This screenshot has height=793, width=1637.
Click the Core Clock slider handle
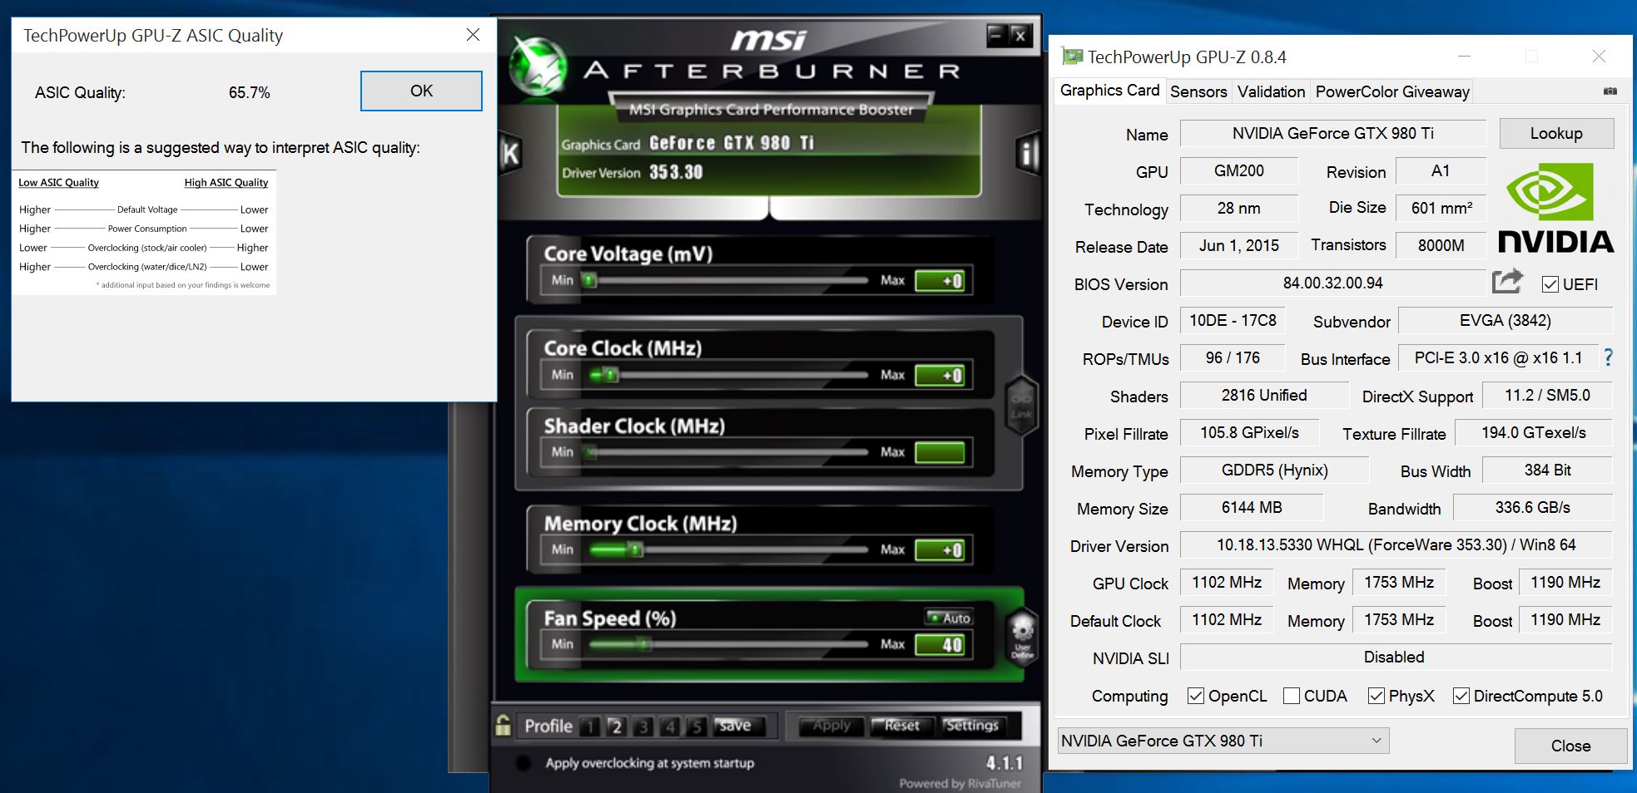tap(611, 375)
